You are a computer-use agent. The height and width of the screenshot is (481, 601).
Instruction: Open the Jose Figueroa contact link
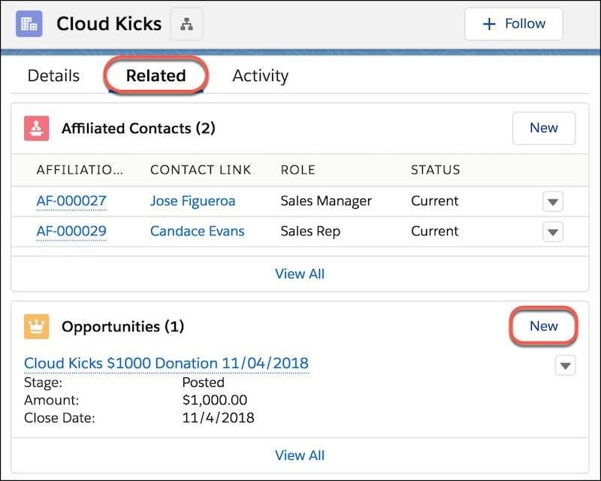point(192,201)
